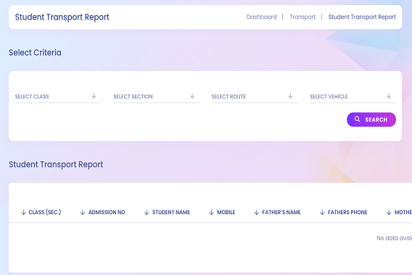The width and height of the screenshot is (412, 275).
Task: Sort by Student Name arrow icon
Action: [147, 212]
